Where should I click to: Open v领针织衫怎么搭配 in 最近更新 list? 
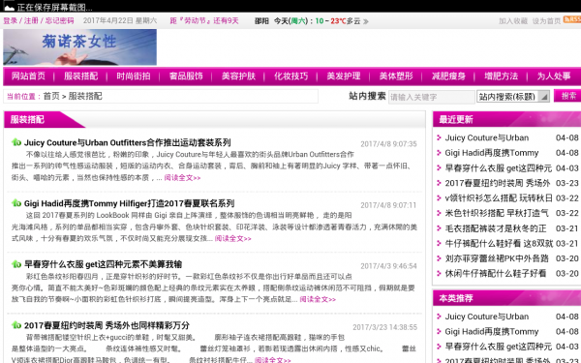(x=499, y=198)
